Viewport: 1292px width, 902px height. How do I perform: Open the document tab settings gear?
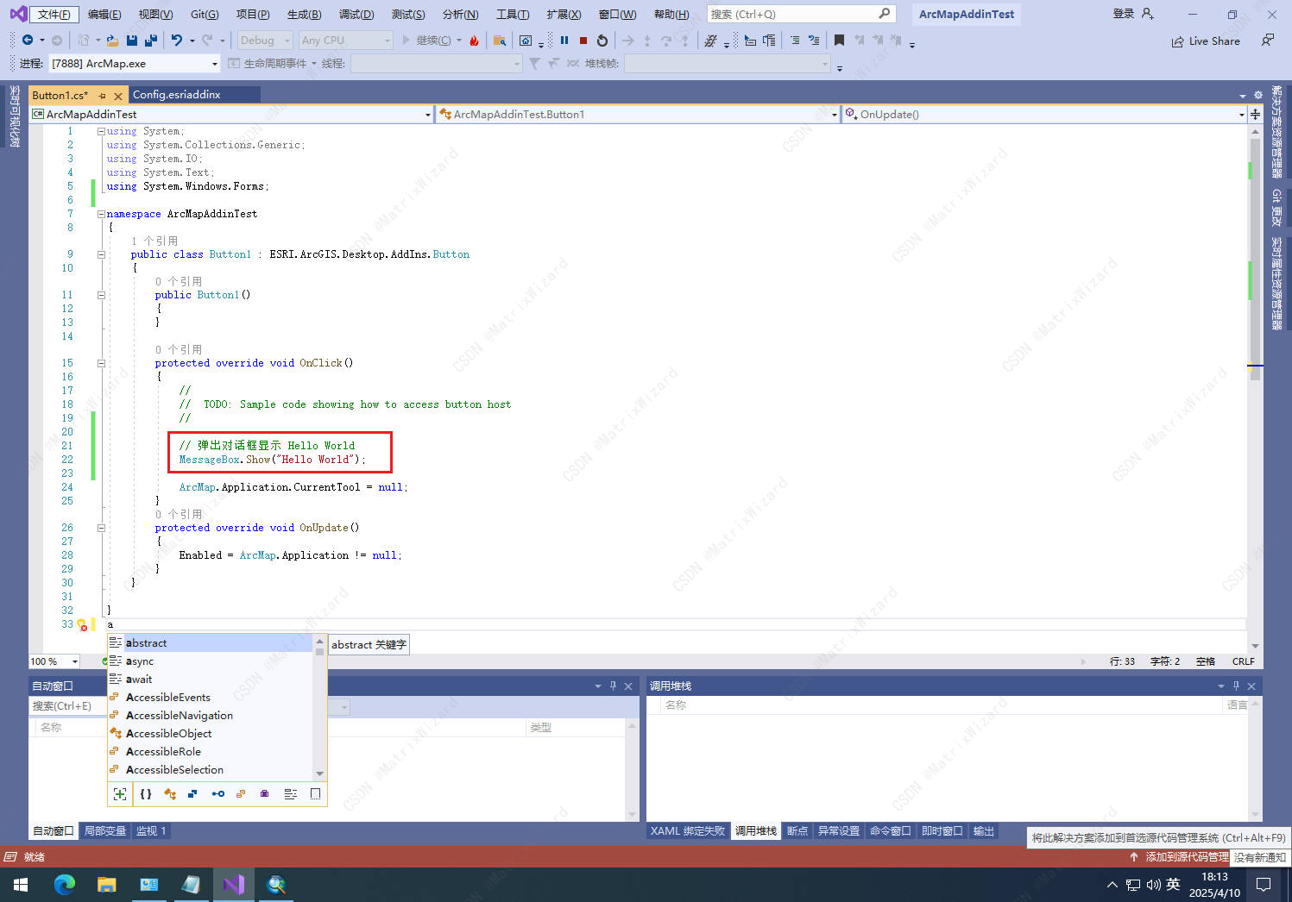(1257, 95)
